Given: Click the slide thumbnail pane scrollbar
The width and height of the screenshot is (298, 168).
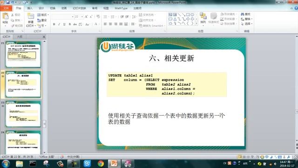Looking at the screenshot, I should click(45, 123).
